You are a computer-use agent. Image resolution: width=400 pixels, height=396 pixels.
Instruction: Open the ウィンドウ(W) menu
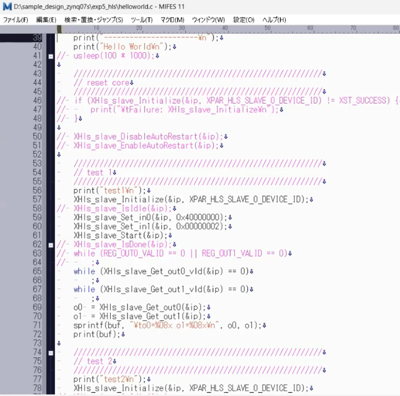point(208,20)
